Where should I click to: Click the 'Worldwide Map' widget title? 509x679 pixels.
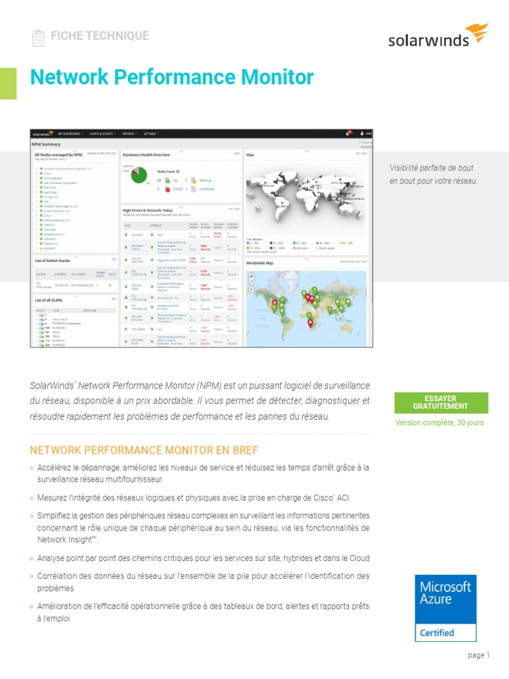(x=260, y=263)
